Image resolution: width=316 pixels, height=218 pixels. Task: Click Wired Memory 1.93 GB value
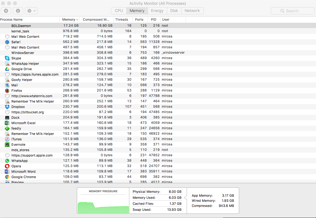click(228, 201)
